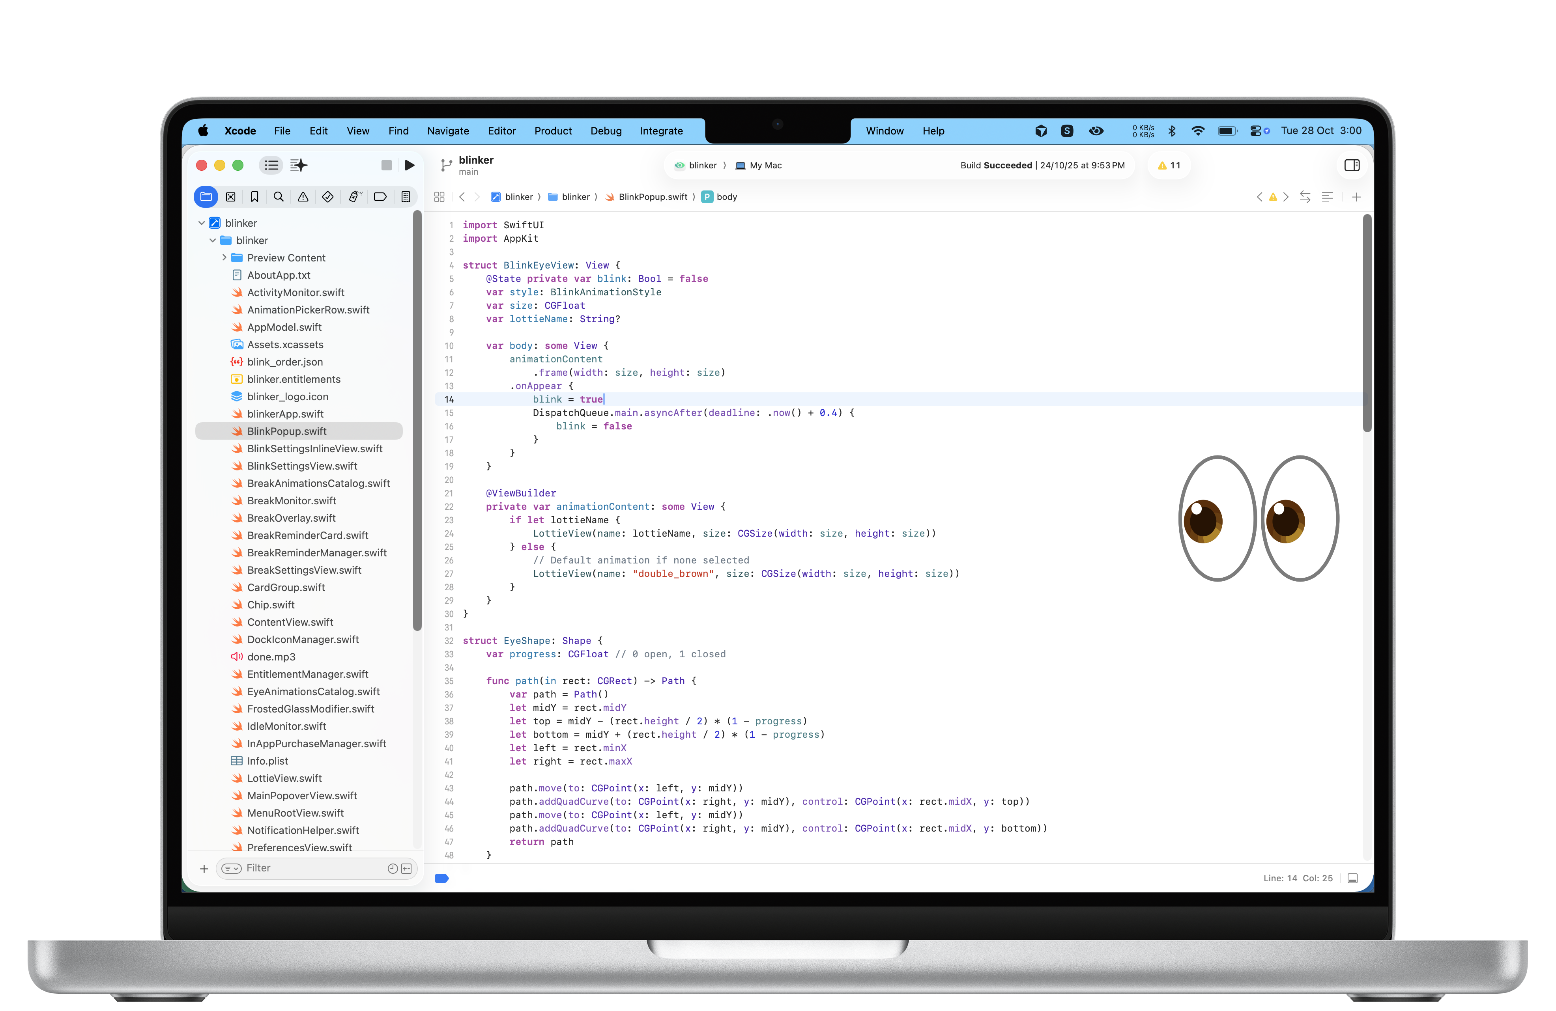Toggle the navigator list view button
Screen dimensions: 1556x1011
[271, 165]
